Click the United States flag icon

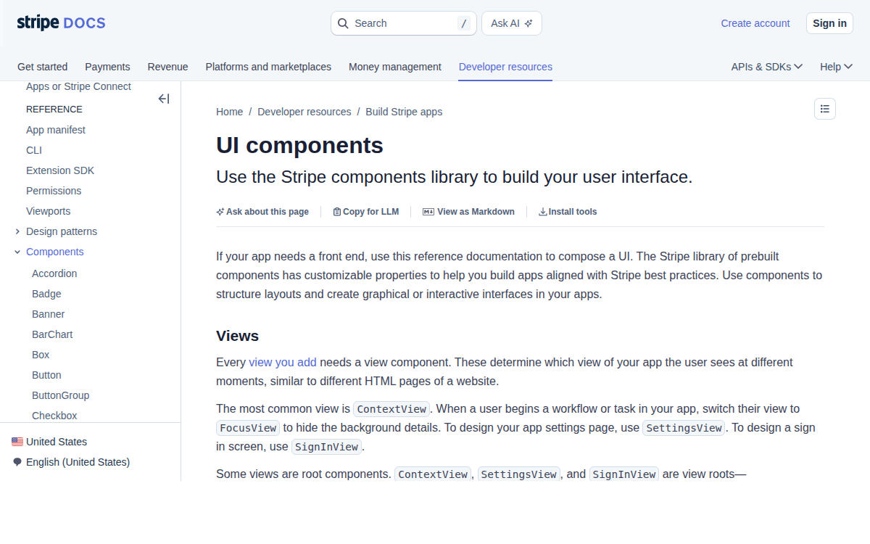point(17,442)
